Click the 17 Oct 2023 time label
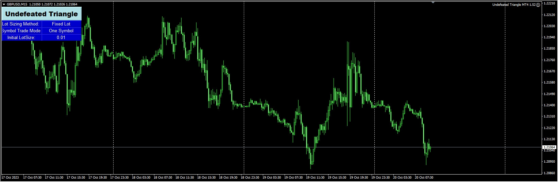 pos(10,178)
